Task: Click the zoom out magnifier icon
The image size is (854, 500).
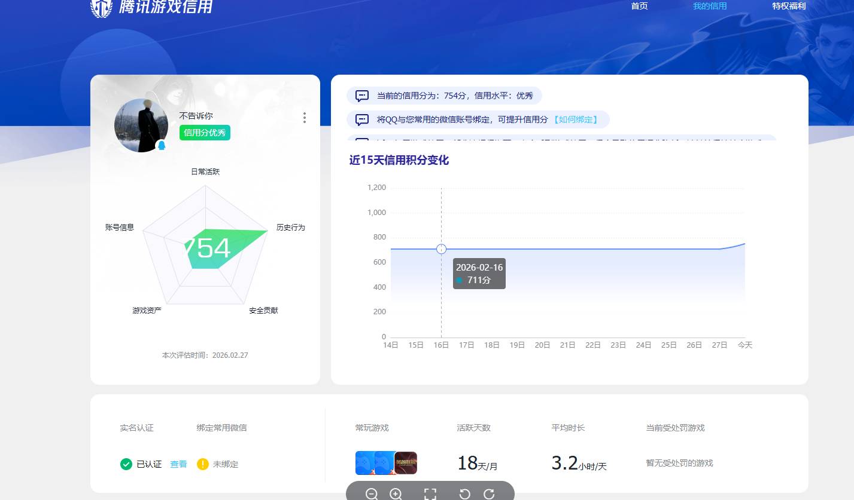Action: click(x=372, y=494)
